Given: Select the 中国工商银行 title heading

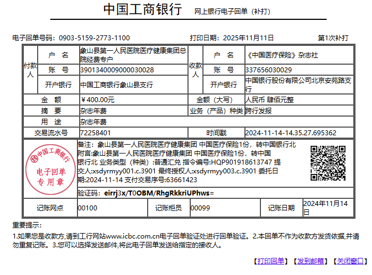Looking at the screenshot, I should point(143,10).
